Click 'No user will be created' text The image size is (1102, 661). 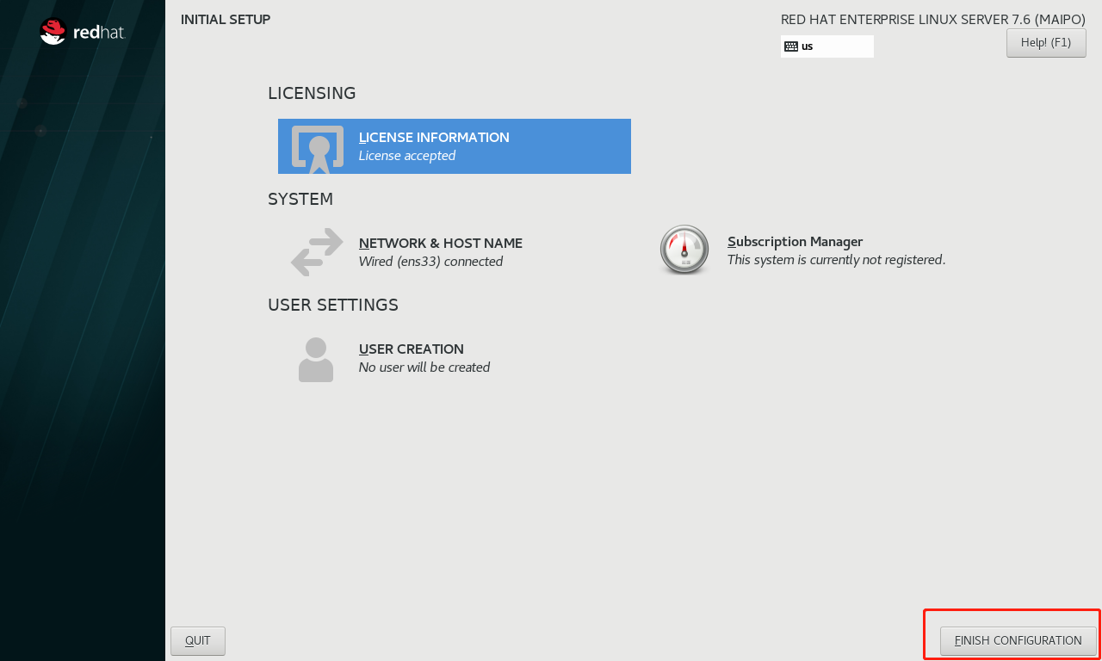pyautogui.click(x=424, y=368)
